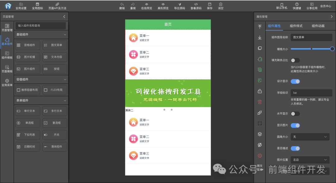Open 页面API及方法 in toolbar
Image resolution: width=336 pixels, height=183 pixels.
pos(57,6)
